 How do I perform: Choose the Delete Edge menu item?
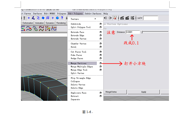tap(77, 88)
